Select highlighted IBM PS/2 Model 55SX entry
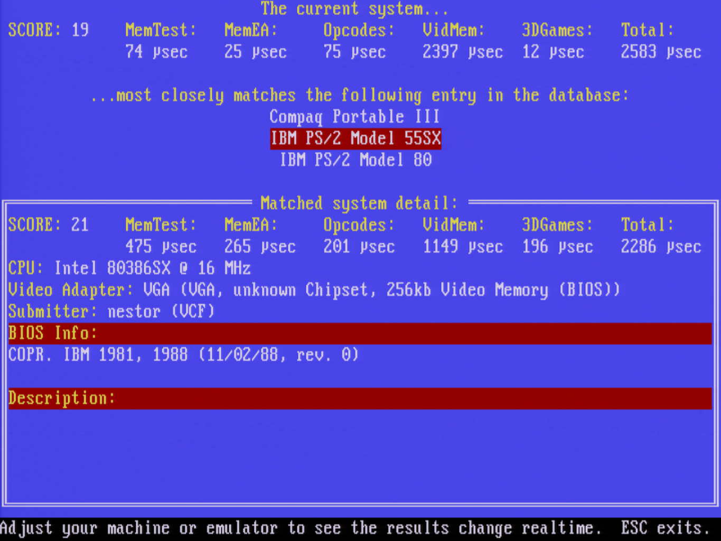The image size is (721, 541). point(355,138)
